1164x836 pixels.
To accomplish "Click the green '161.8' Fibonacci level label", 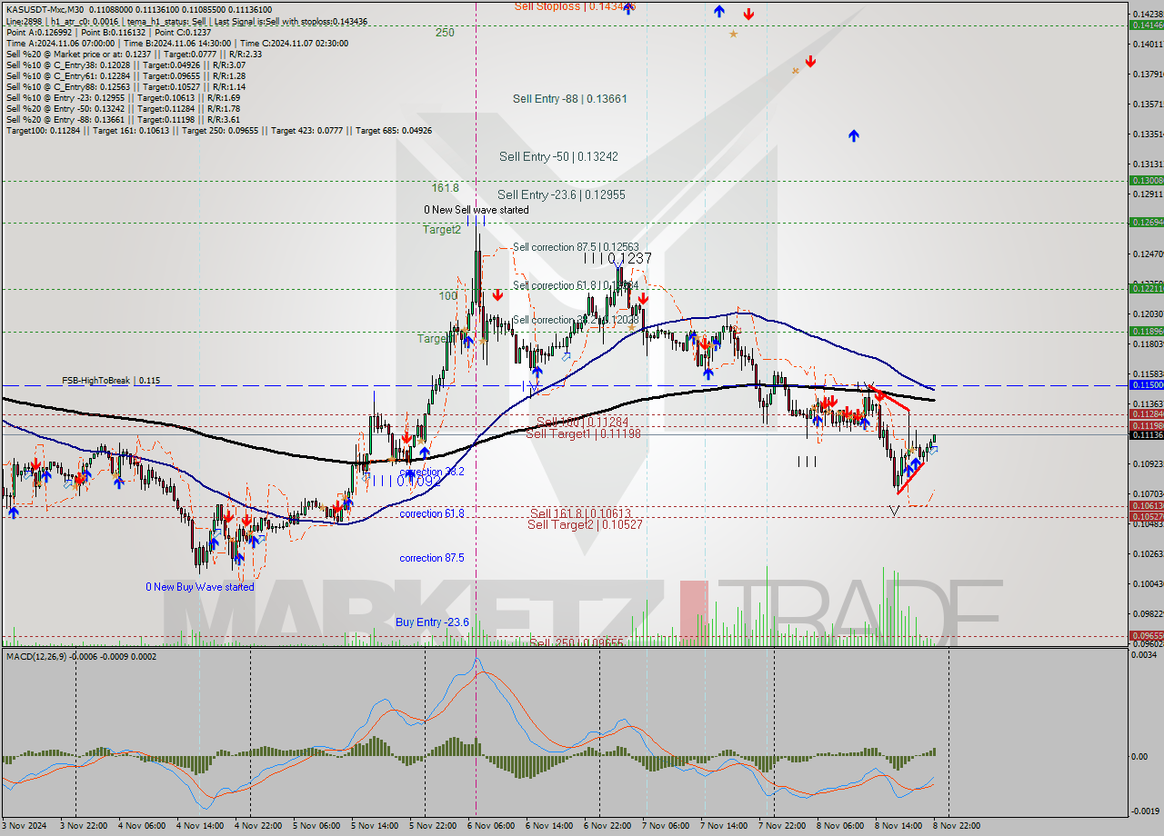I will click(445, 188).
